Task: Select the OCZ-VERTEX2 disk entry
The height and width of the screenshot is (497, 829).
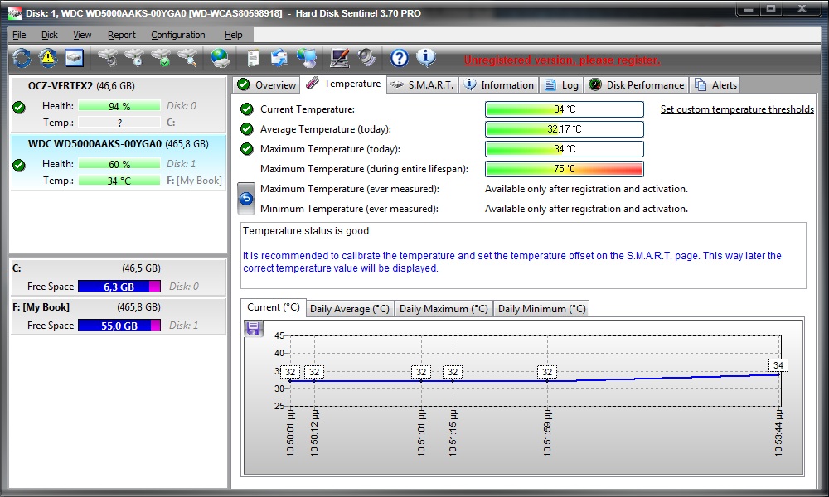Action: pyautogui.click(x=119, y=104)
